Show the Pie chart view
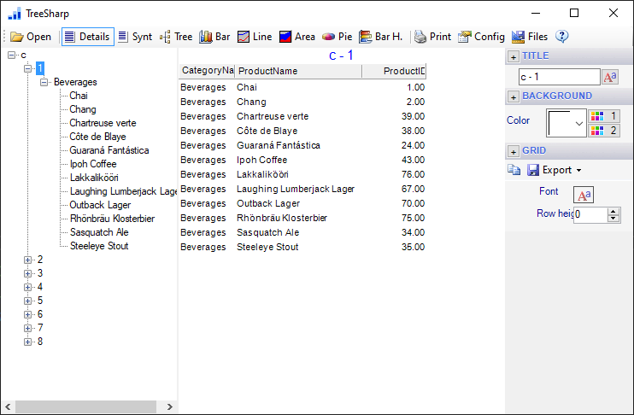This screenshot has width=634, height=415. pos(338,37)
